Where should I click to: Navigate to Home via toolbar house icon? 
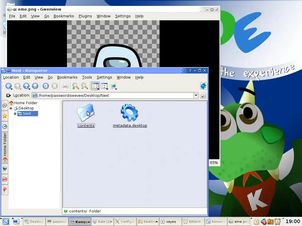pyautogui.click(x=35, y=86)
